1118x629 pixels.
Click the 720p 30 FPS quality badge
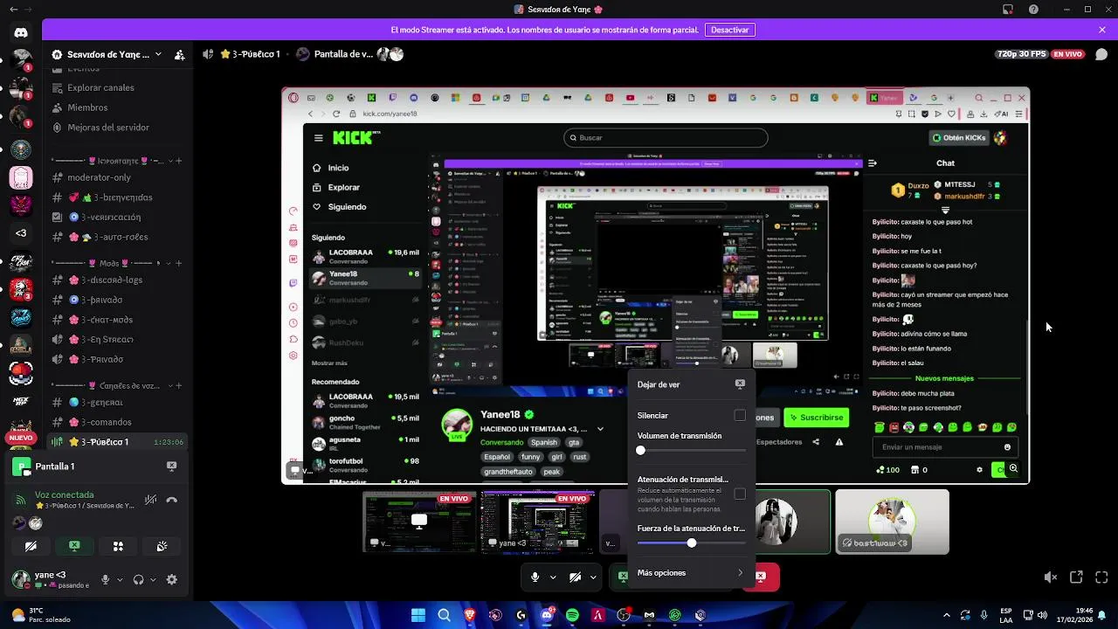(1021, 54)
